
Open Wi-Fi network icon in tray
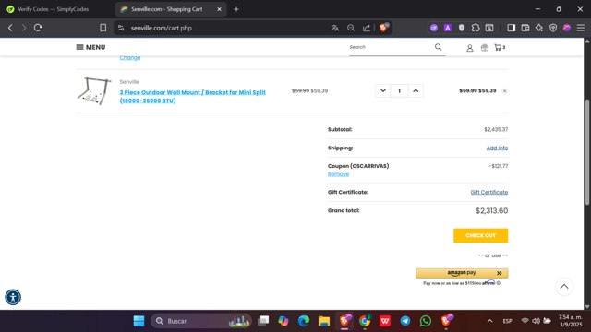[x=525, y=321]
